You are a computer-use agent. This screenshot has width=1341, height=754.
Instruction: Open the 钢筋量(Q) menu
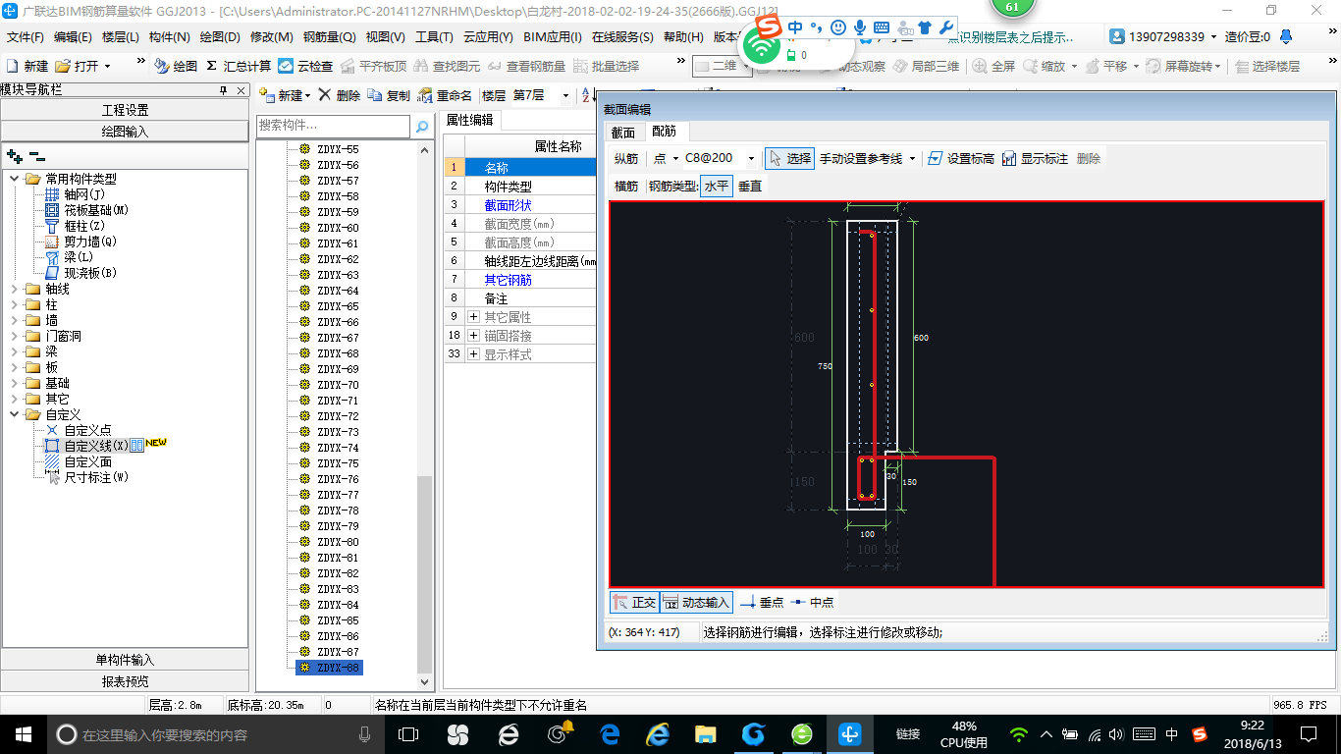[x=329, y=37]
